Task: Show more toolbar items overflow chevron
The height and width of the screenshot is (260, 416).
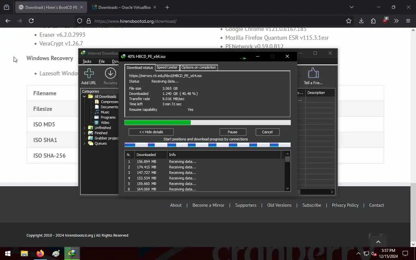Action: pos(396,21)
